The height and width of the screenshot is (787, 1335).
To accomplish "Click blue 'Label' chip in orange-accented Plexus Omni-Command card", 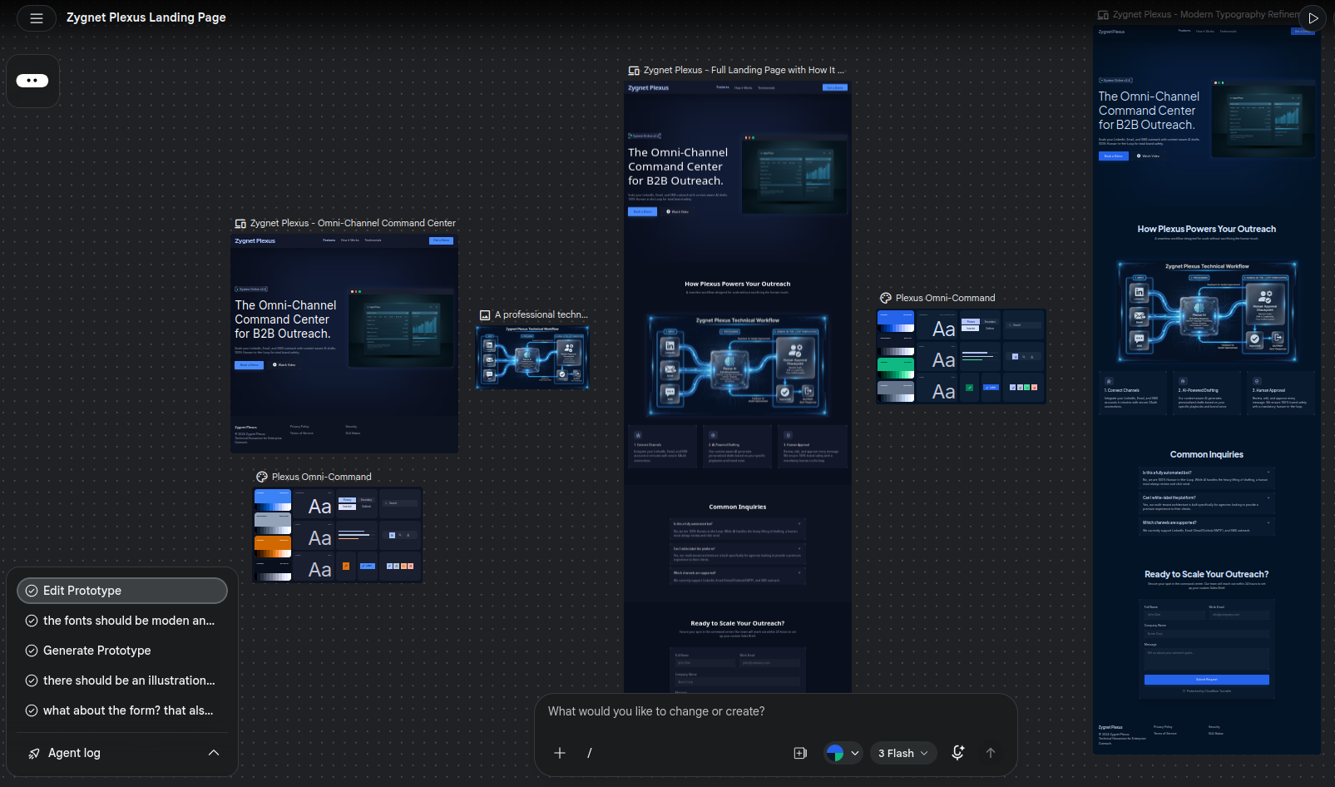I will point(368,566).
